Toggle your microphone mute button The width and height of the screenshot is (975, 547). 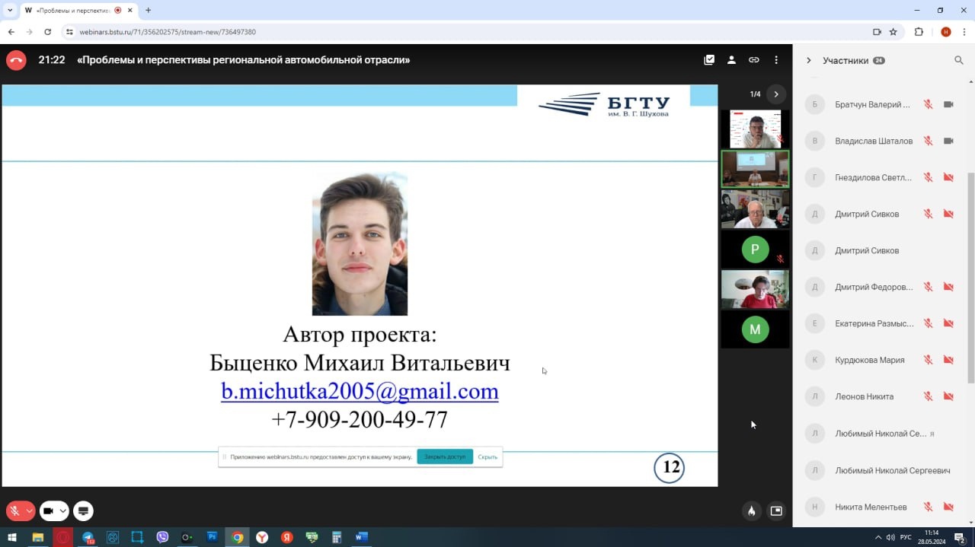coord(14,511)
